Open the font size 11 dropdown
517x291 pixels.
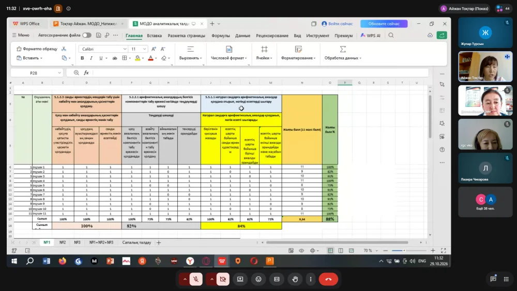(144, 49)
